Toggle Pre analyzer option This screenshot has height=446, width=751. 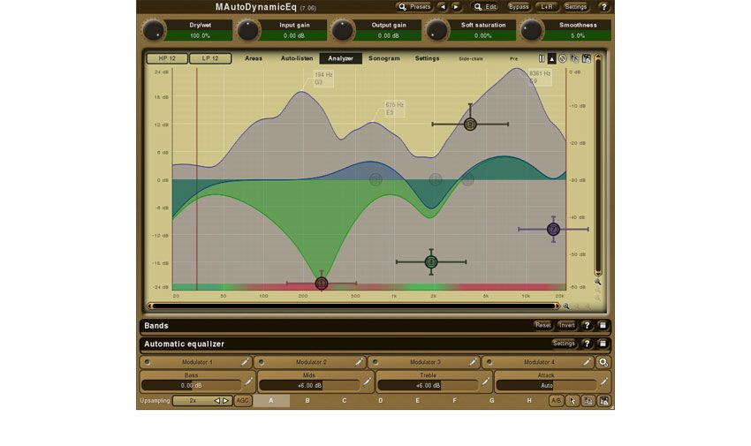pos(514,59)
